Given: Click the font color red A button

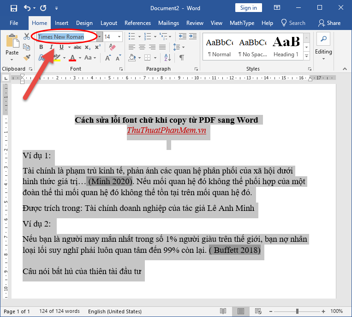Looking at the screenshot, I should pyautogui.click(x=72, y=58).
